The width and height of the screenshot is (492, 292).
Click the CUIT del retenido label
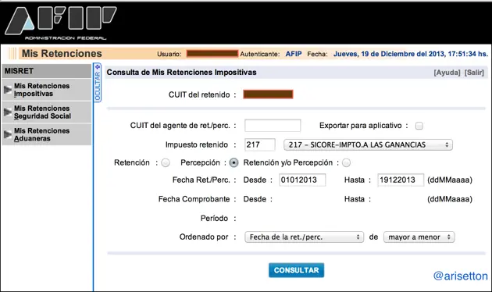[x=199, y=94]
